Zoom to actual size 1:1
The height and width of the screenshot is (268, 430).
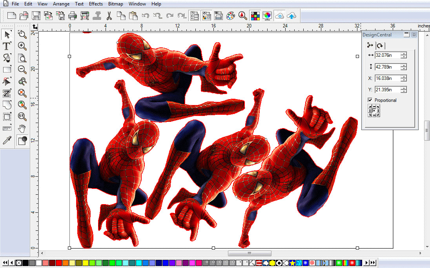click(x=22, y=117)
